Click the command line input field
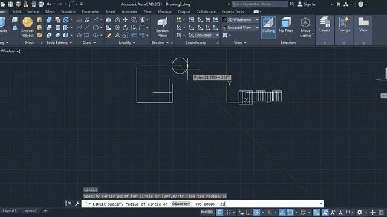 click(x=203, y=204)
